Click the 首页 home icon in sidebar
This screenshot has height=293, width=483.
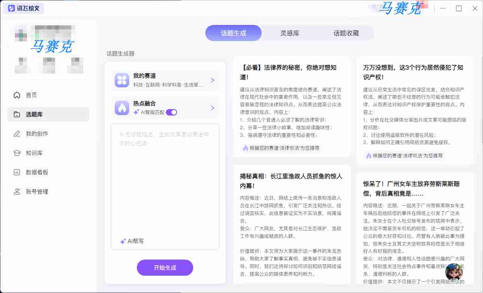click(17, 95)
